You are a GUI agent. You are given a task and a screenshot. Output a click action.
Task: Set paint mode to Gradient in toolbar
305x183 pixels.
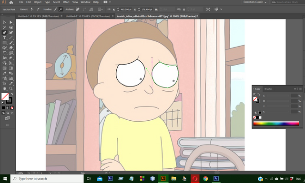8,108
